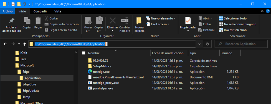Switch to the Compartir tab

(40, 11)
